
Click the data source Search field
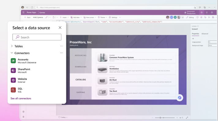(37, 37)
